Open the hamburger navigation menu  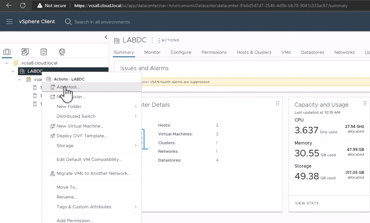coord(9,22)
